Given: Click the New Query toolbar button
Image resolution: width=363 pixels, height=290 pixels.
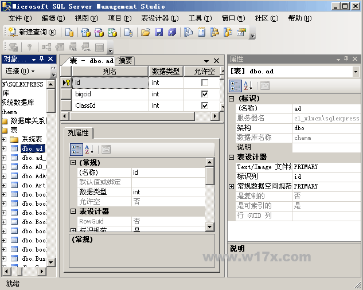Looking at the screenshot, I should click(32, 32).
